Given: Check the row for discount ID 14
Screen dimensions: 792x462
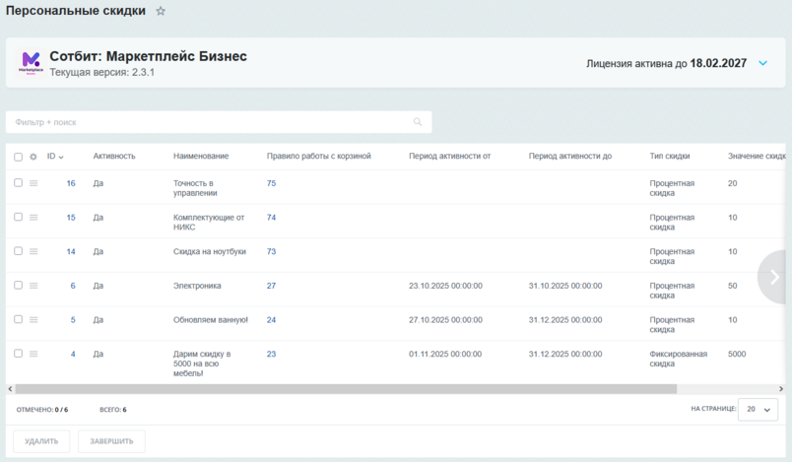Looking at the screenshot, I should (18, 251).
